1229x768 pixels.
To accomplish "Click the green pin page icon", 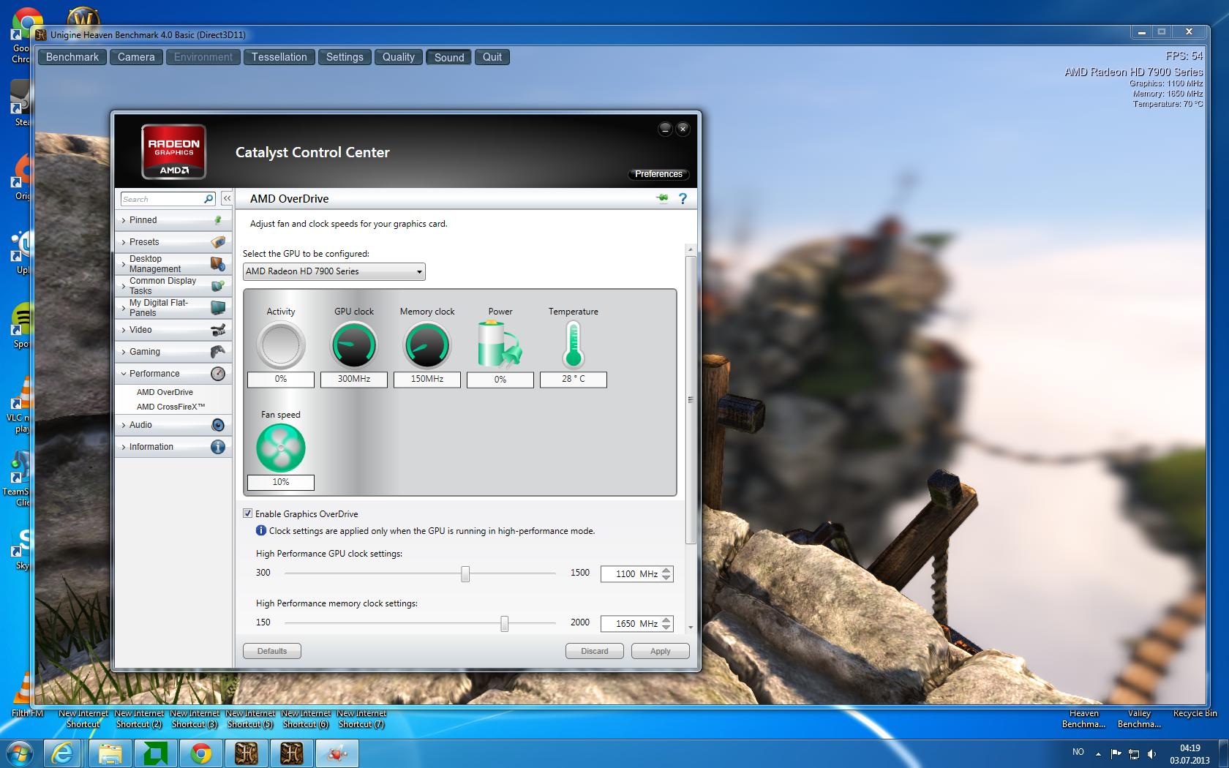I will point(663,198).
